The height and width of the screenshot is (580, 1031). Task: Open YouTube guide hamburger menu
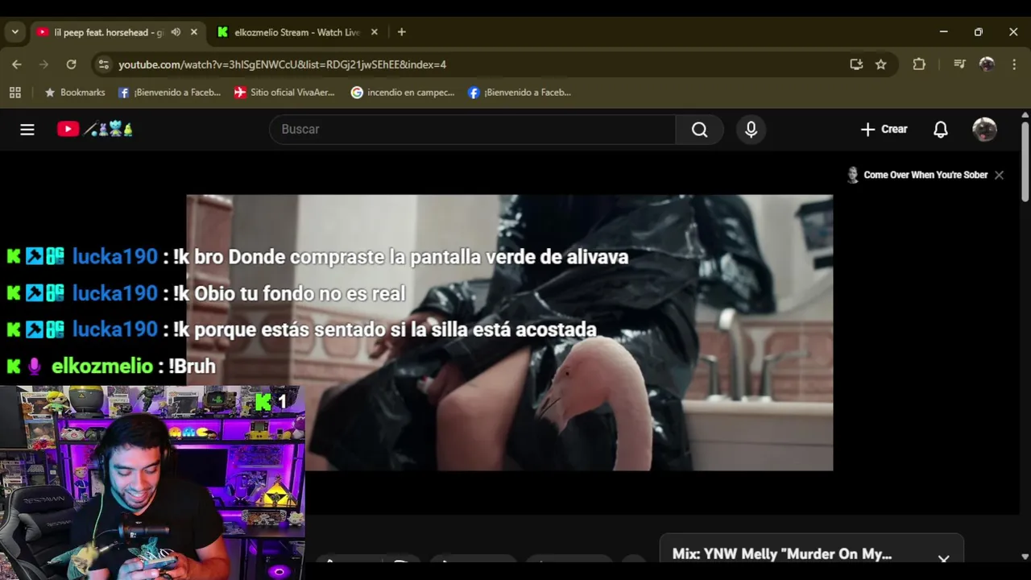(27, 130)
